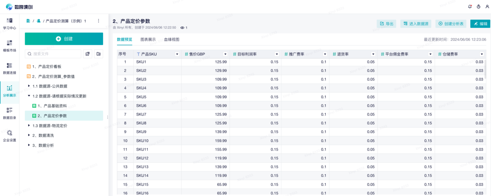Open 企业设置 settings
Screen dimensions: 491x196
9,136
